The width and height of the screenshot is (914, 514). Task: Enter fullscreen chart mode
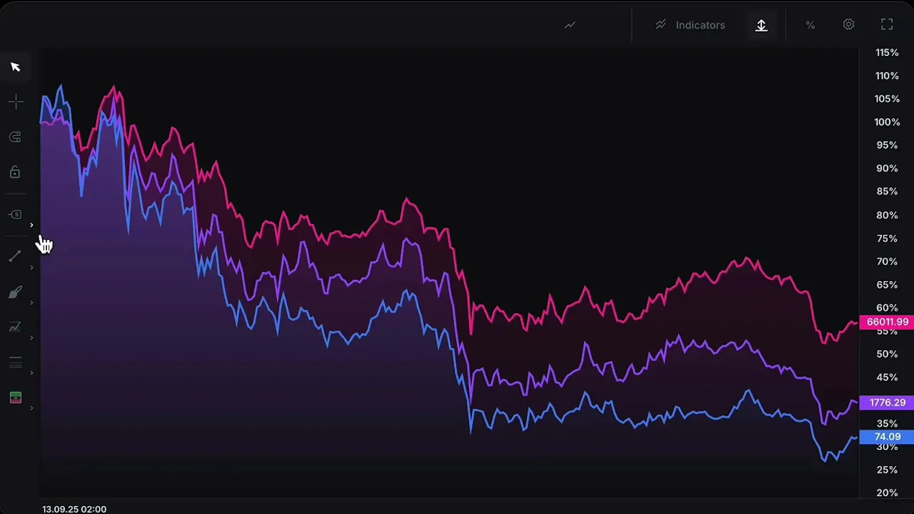point(887,25)
